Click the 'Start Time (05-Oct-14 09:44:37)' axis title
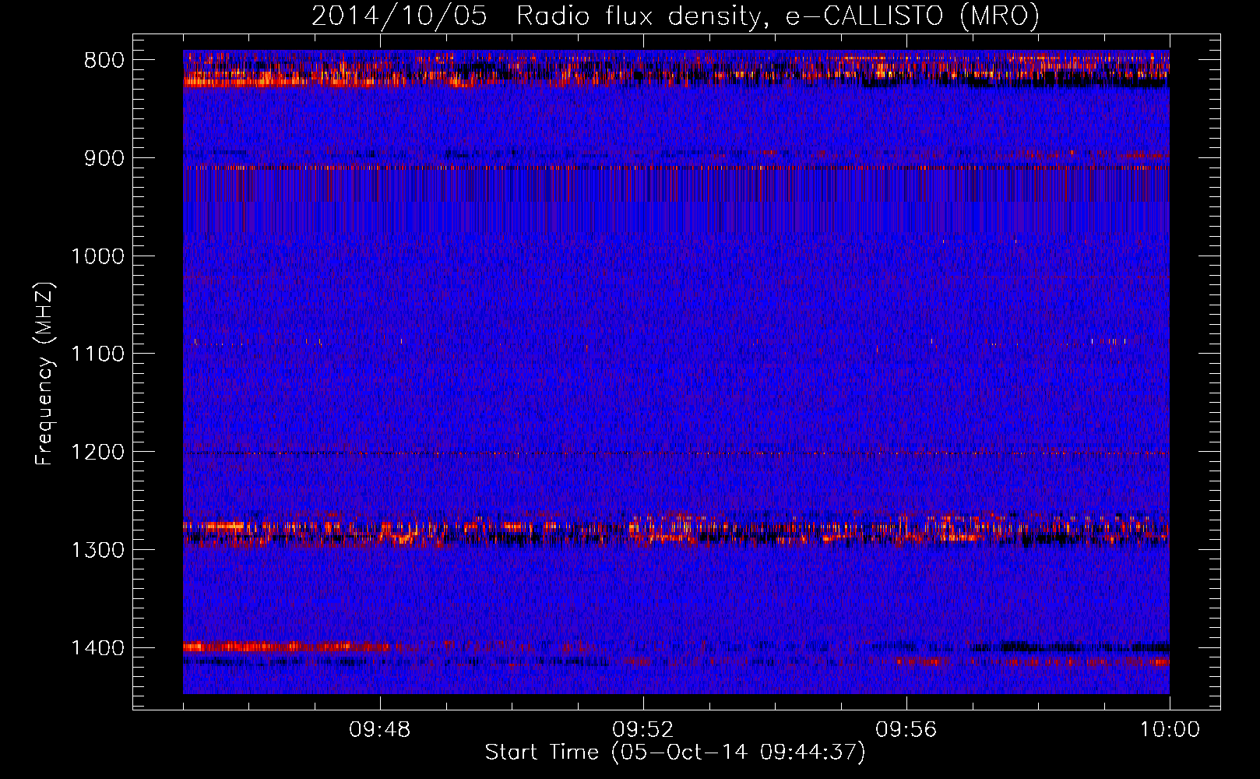This screenshot has height=779, width=1260. (675, 753)
